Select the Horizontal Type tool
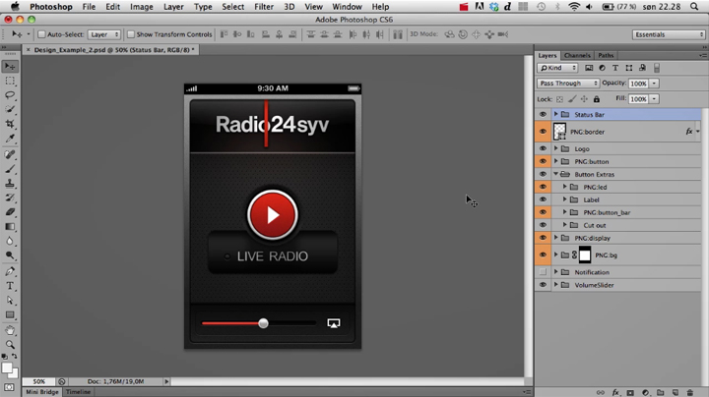Image resolution: width=709 pixels, height=397 pixels. [10, 286]
